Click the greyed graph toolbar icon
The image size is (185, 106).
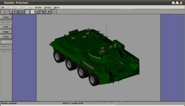coord(54,11)
